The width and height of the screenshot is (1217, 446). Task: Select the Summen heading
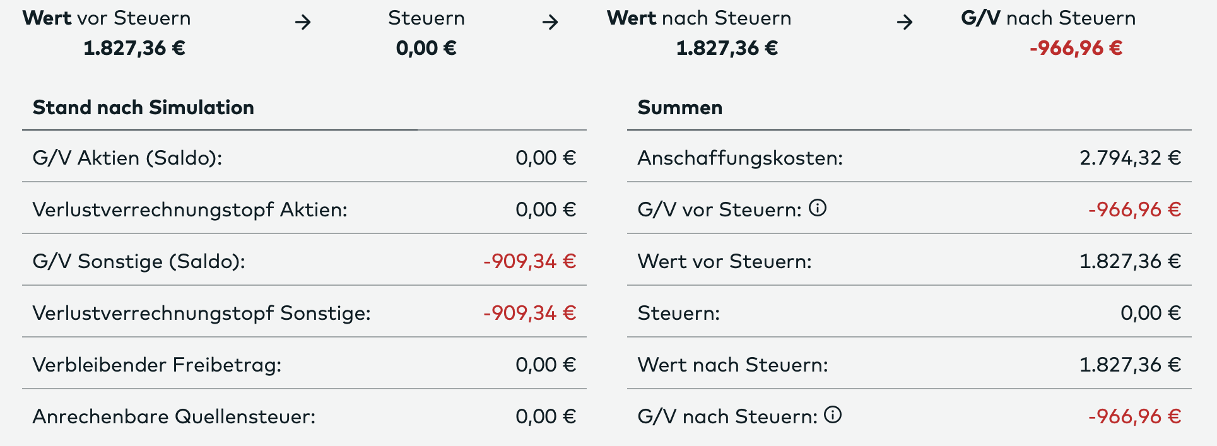point(679,108)
